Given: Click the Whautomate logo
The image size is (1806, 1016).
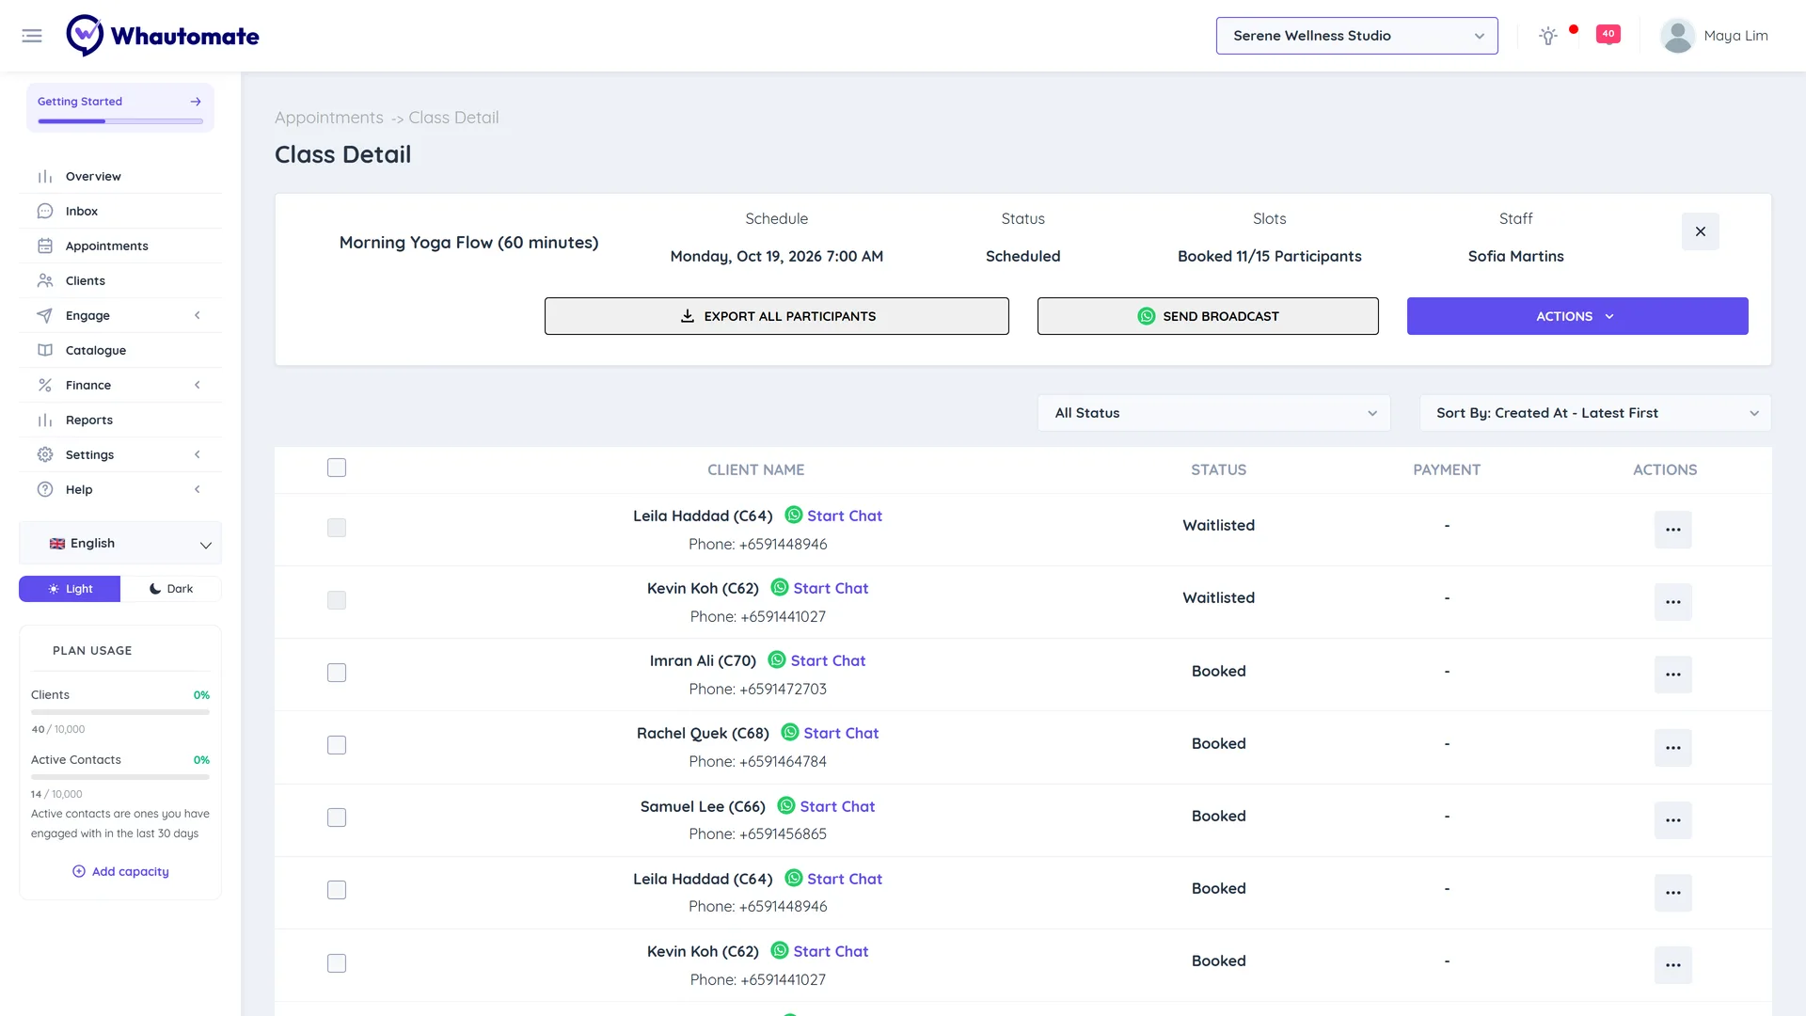Looking at the screenshot, I should click(163, 36).
